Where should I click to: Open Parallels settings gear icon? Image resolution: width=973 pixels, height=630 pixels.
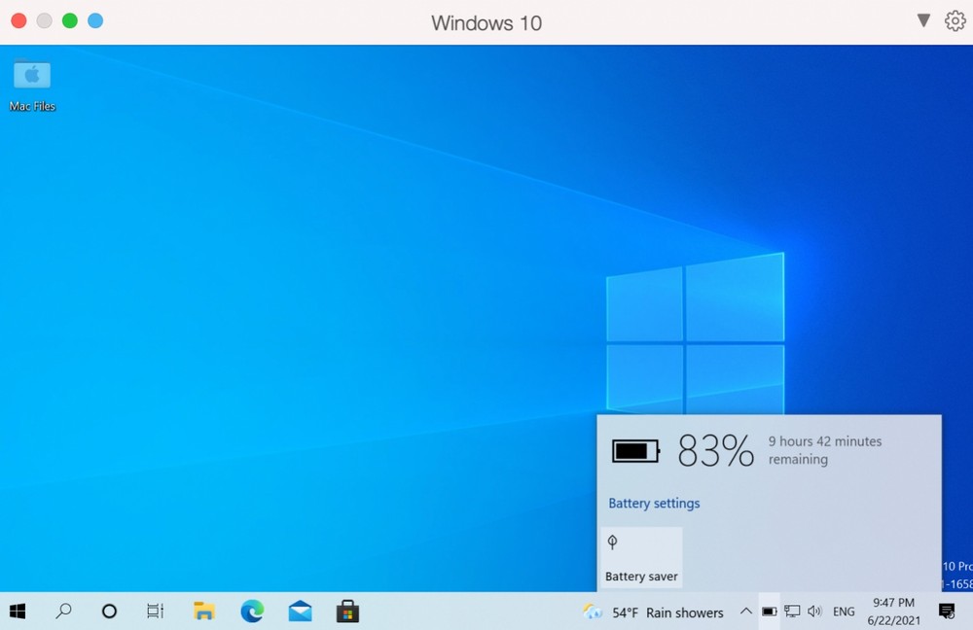955,21
